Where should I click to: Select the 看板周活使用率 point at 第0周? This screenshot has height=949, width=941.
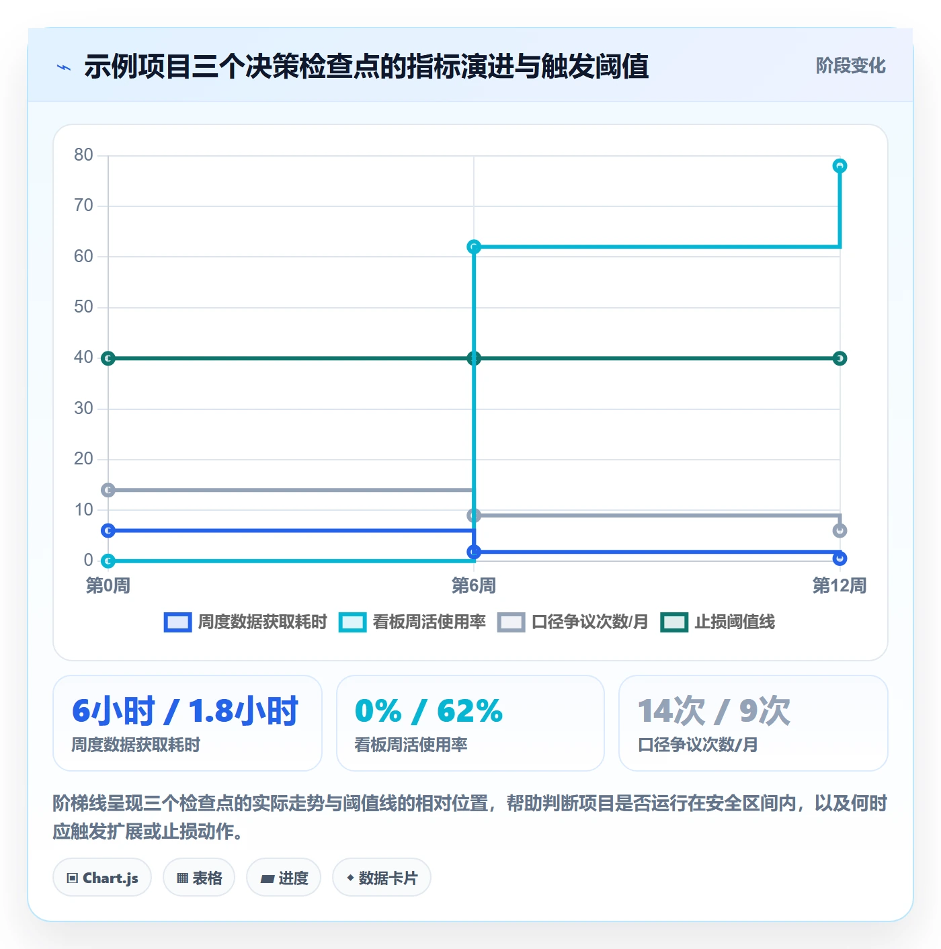108,561
